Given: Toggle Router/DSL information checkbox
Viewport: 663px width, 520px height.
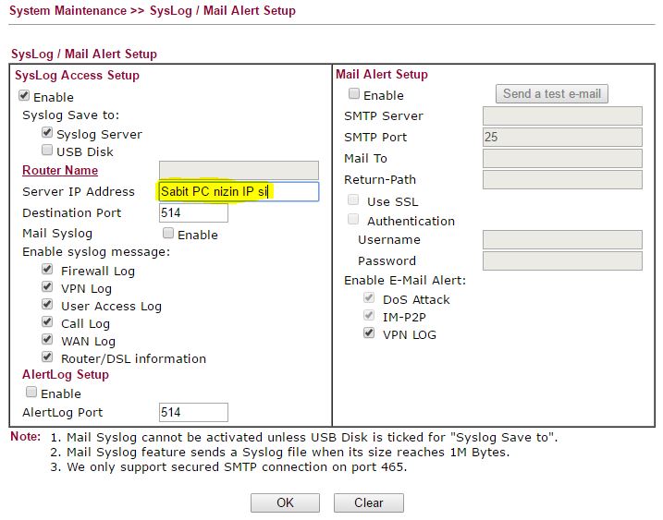Looking at the screenshot, I should point(47,357).
